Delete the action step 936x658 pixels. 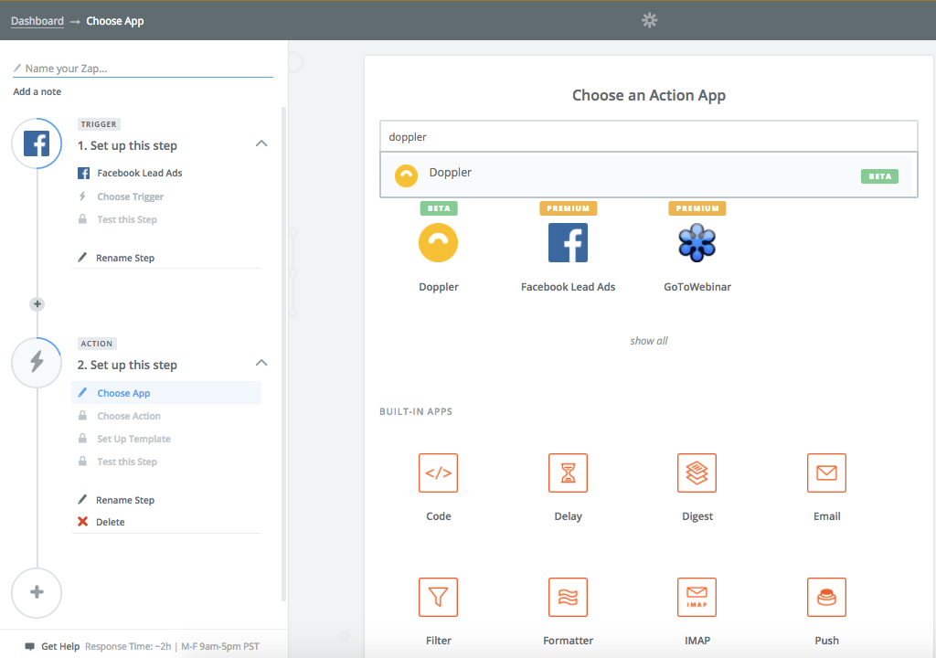(x=110, y=522)
